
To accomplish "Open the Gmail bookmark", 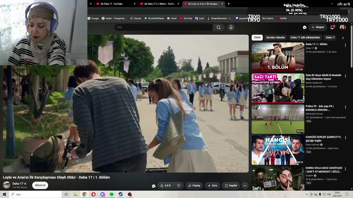I will pyautogui.click(x=172, y=18).
